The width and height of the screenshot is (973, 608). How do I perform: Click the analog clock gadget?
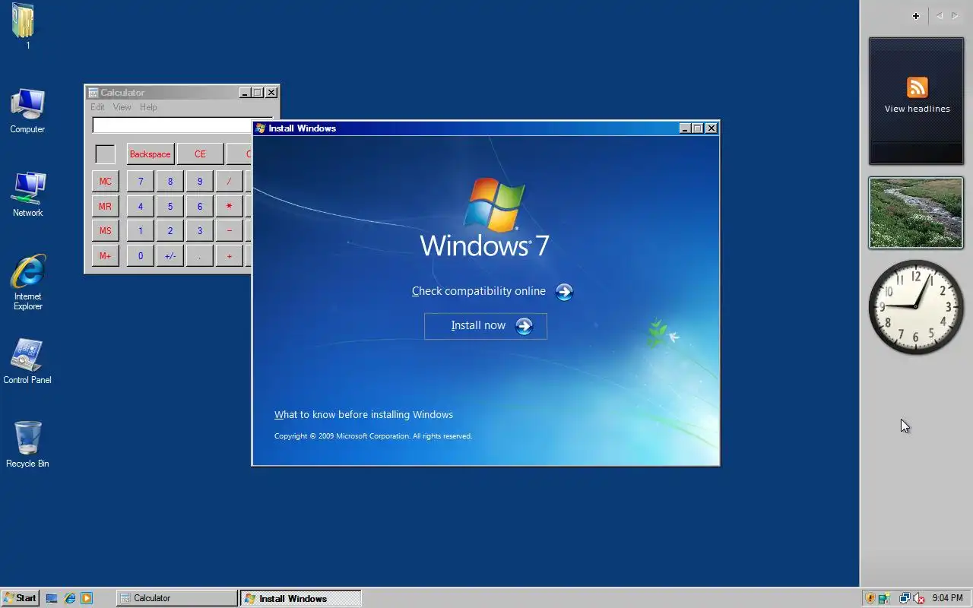(x=916, y=306)
